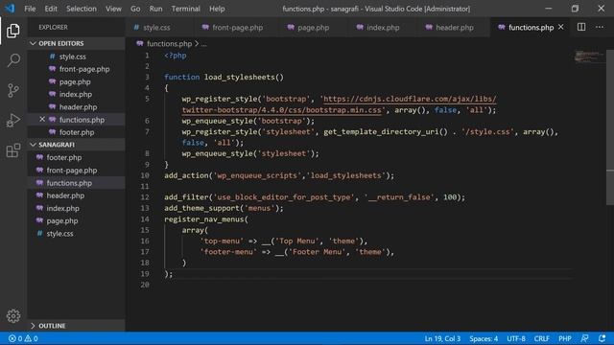Click Ln 19, Col 3 in status bar
This screenshot has width=614, height=345.
pos(442,338)
